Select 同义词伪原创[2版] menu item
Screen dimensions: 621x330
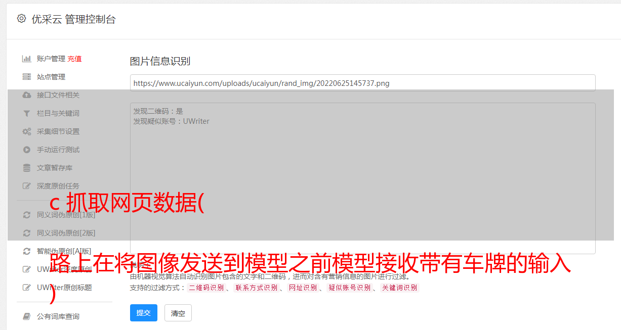pyautogui.click(x=66, y=233)
